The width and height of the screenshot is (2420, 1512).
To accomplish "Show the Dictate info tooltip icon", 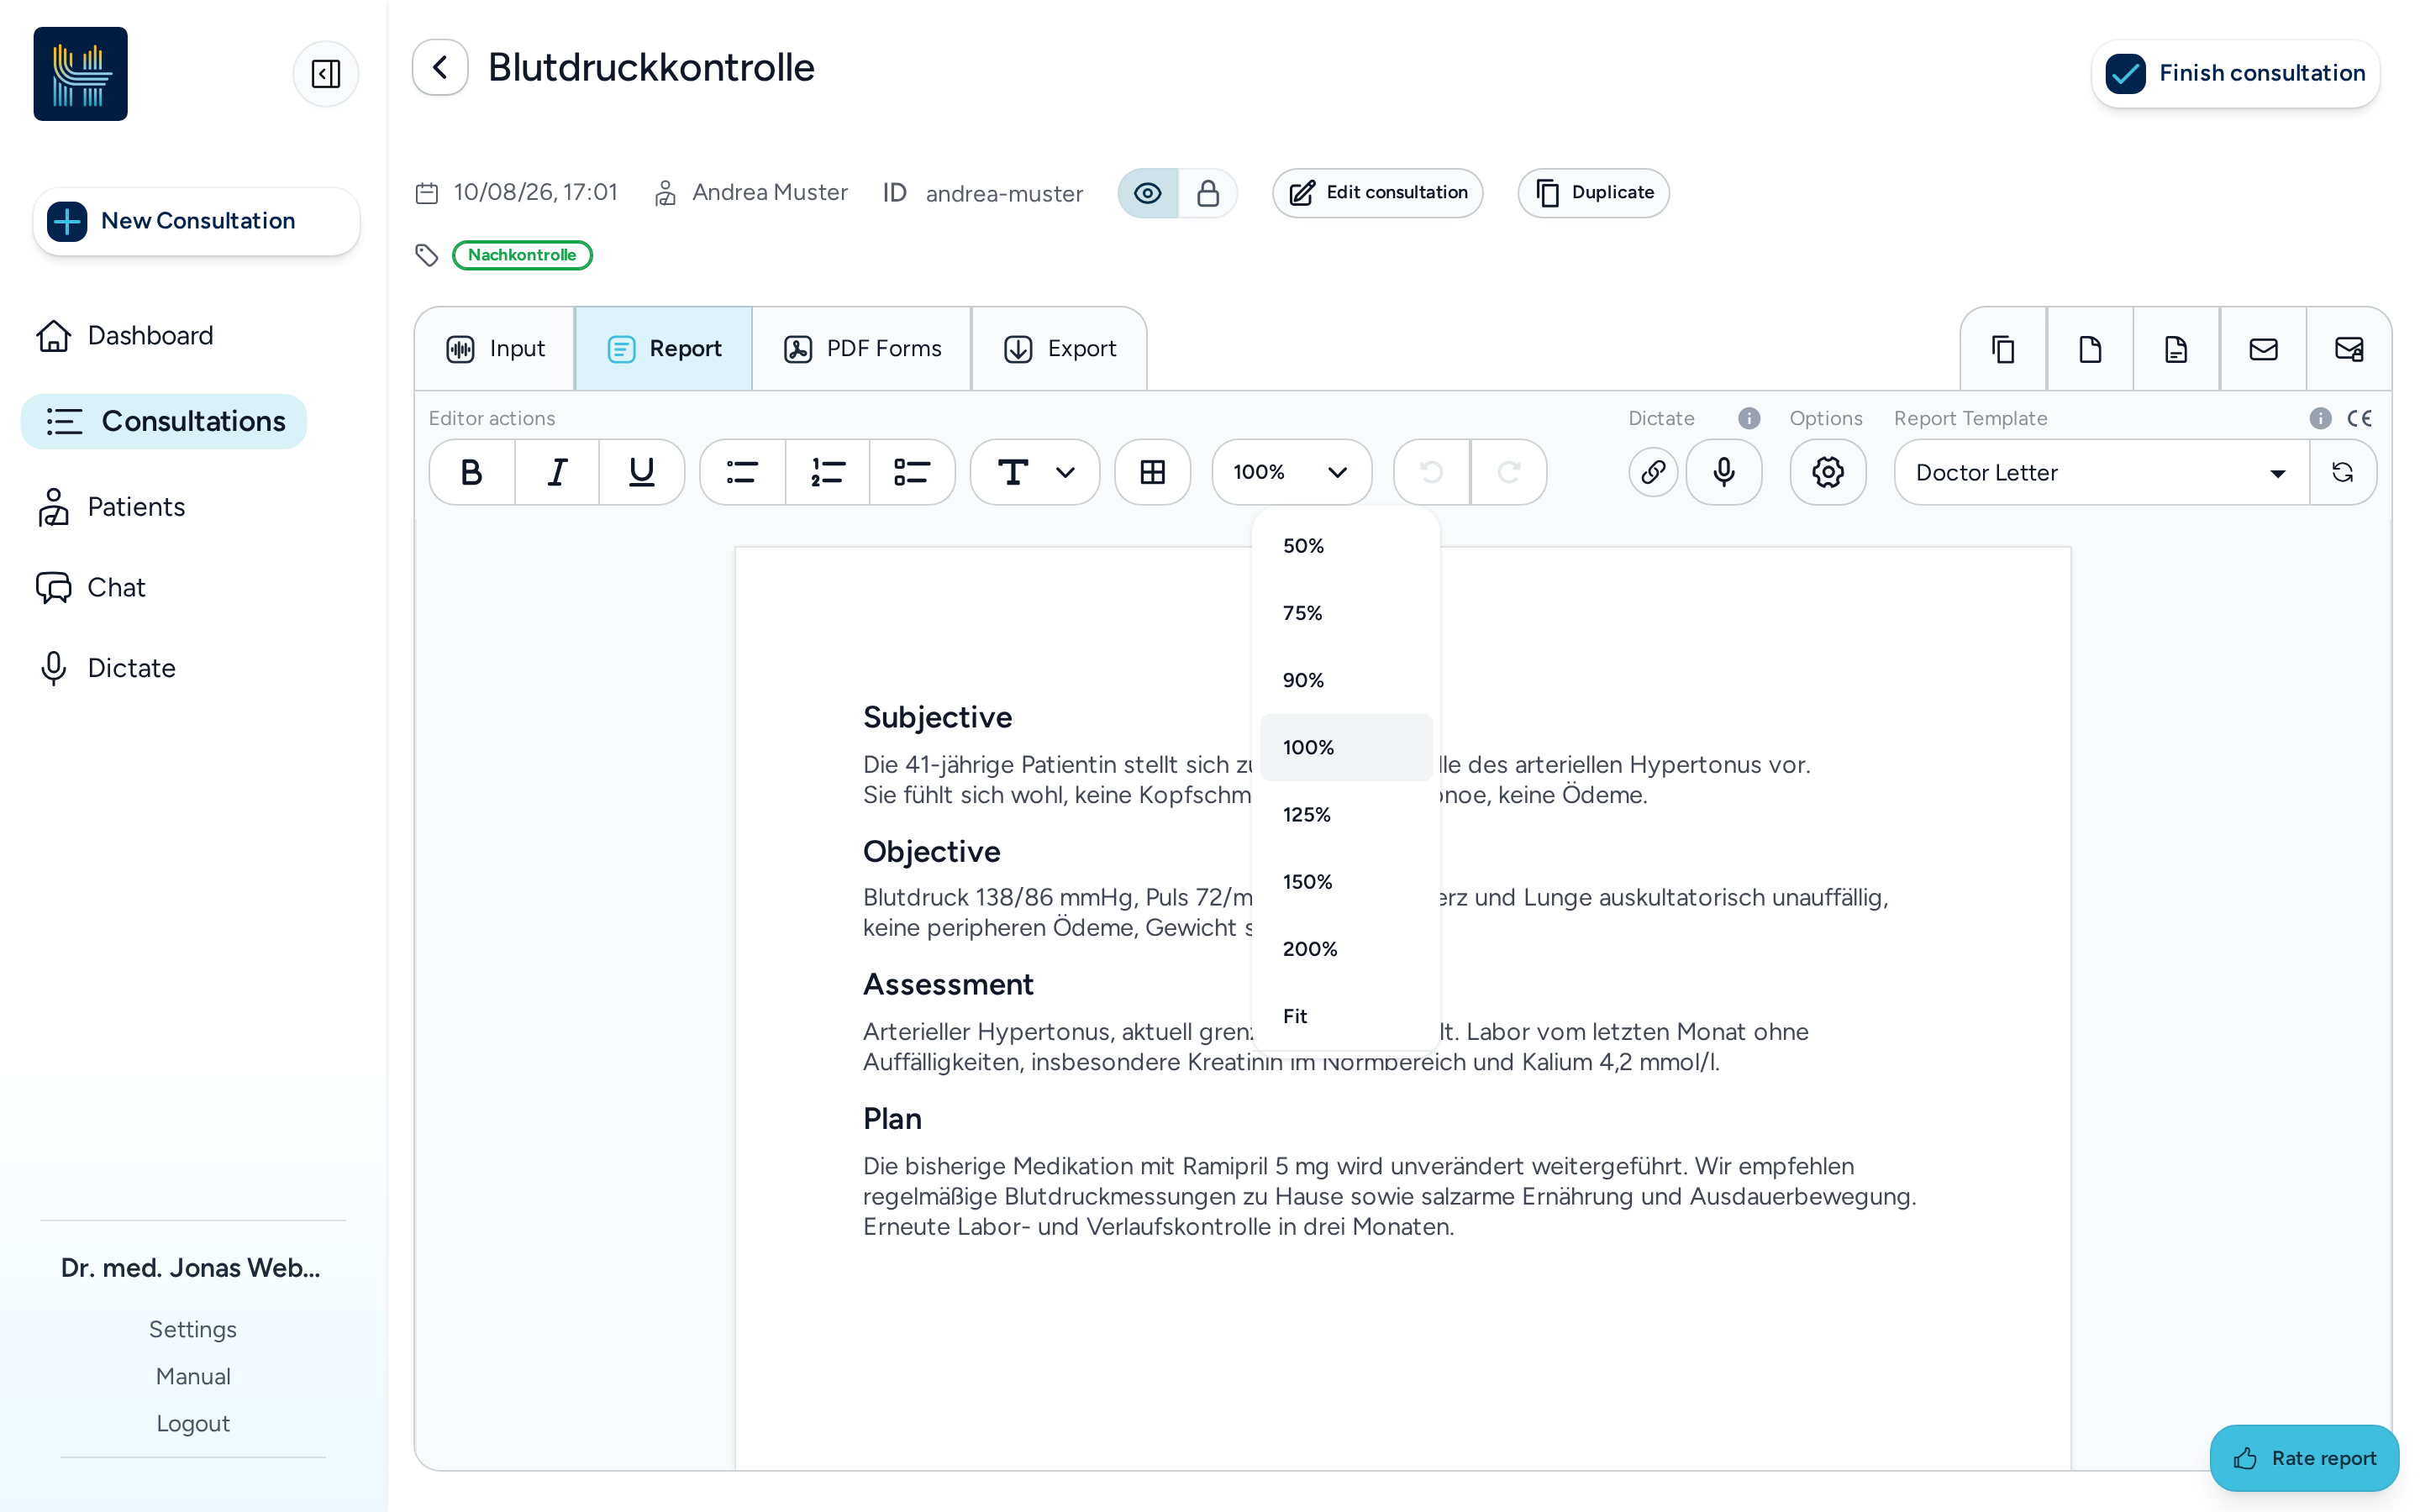I will [x=1749, y=418].
